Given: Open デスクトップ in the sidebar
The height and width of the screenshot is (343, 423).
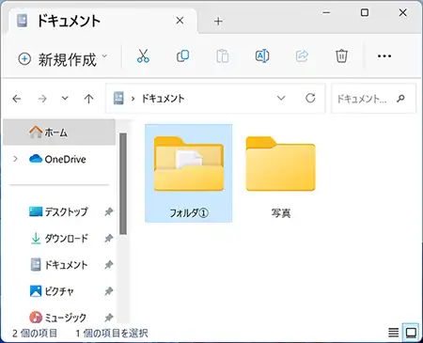Looking at the screenshot, I should click(x=58, y=211).
